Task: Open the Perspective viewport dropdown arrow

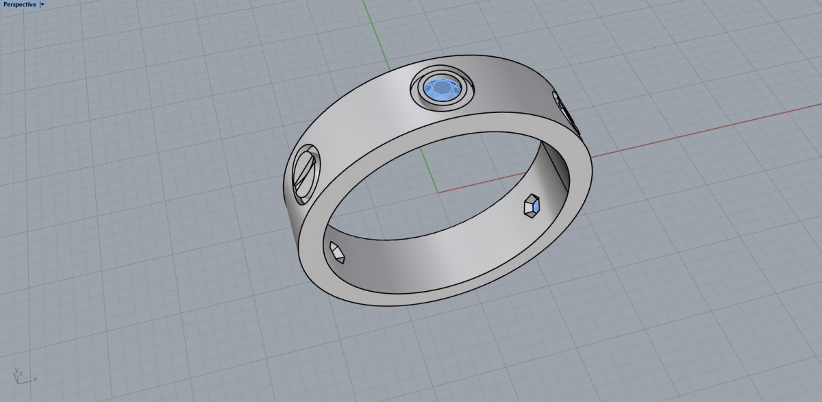Action: [x=42, y=4]
